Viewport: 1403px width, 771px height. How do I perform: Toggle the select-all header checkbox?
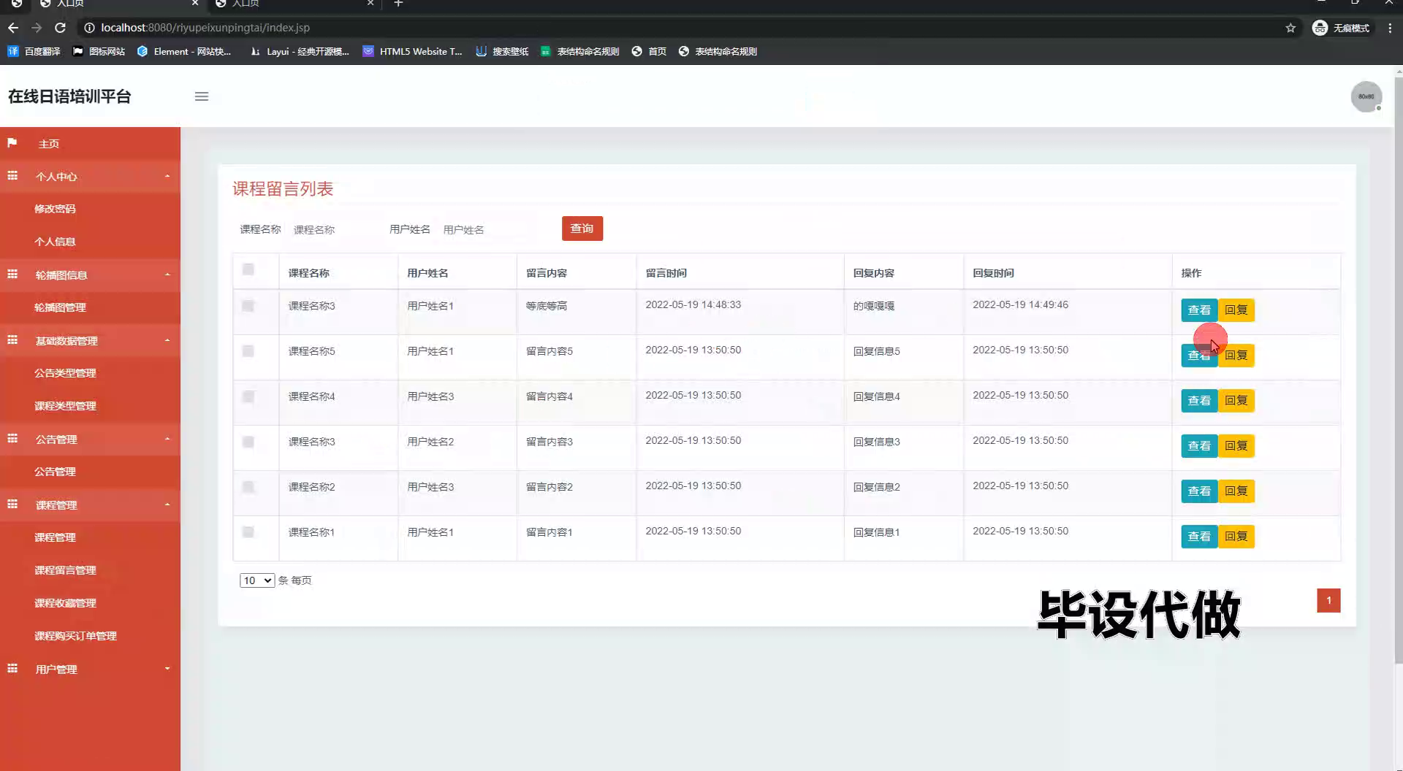point(248,269)
